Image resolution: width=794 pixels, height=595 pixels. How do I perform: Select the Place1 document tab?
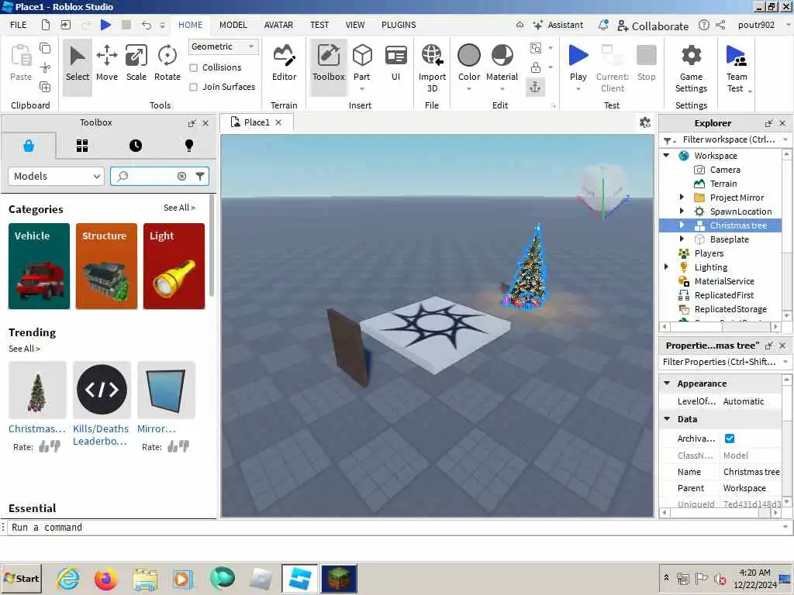coord(256,122)
